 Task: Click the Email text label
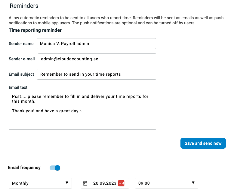pos(18,87)
